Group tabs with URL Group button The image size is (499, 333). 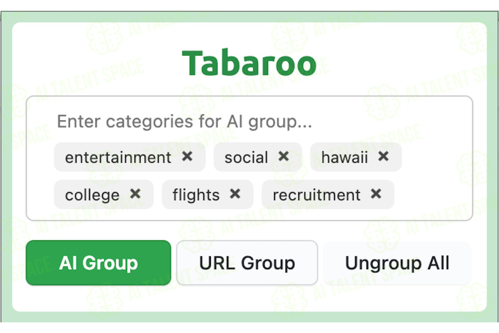(x=247, y=263)
